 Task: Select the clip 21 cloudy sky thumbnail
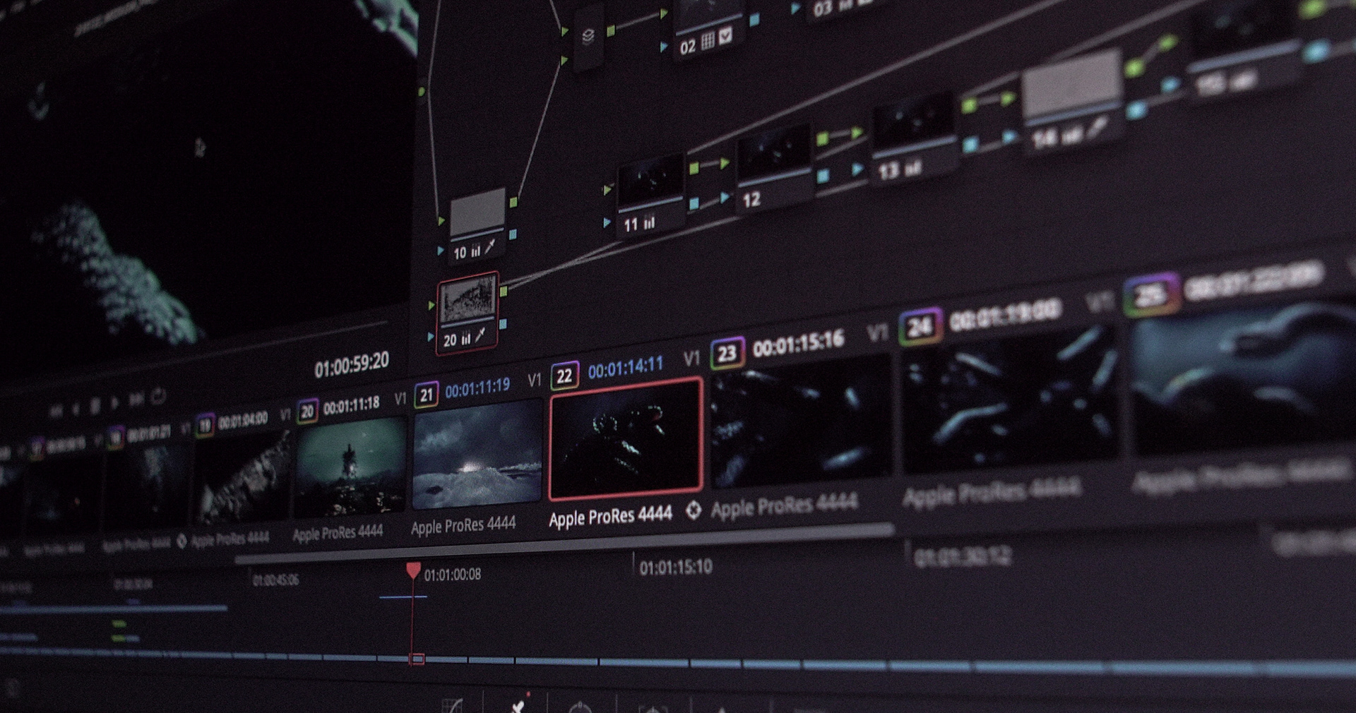click(477, 455)
